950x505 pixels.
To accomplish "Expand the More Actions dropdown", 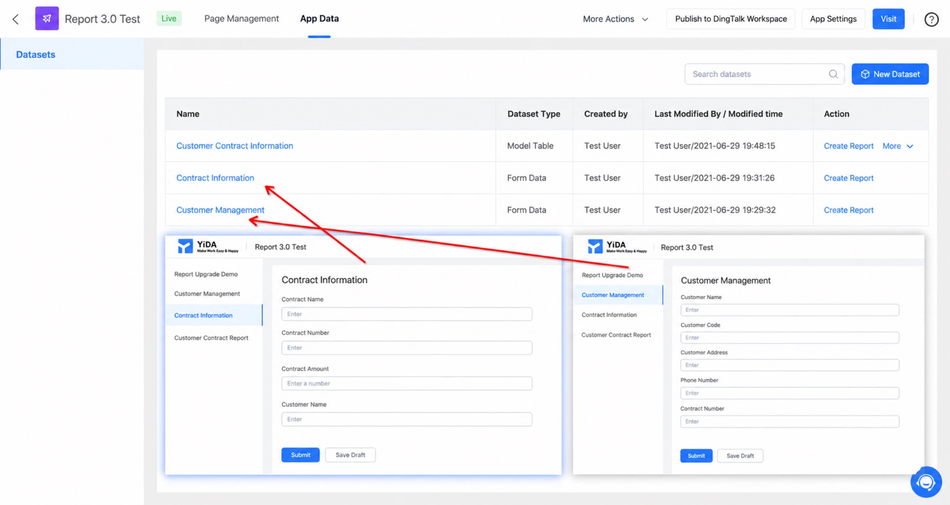I will 615,19.
